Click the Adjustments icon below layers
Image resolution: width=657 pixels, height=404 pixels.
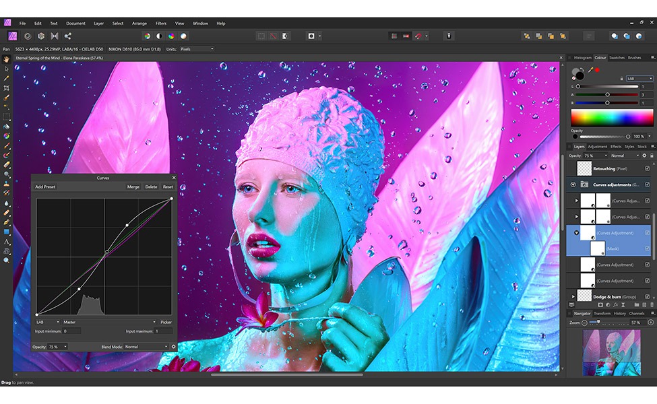click(x=608, y=305)
